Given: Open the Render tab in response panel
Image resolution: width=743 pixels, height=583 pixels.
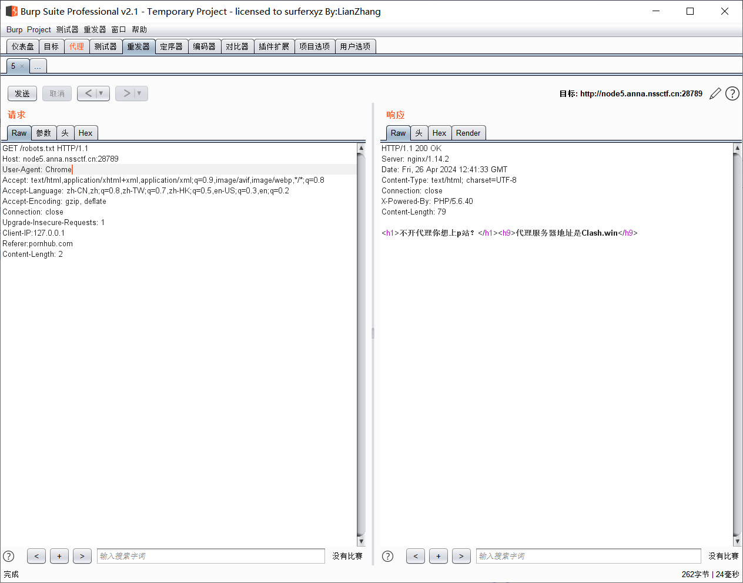Looking at the screenshot, I should 468,133.
